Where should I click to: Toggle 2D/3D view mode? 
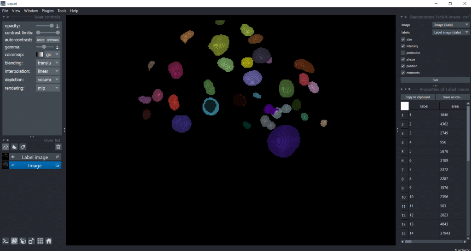[14, 241]
